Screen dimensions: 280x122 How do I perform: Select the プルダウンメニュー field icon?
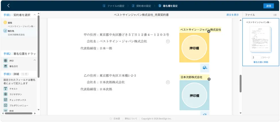tap(6, 105)
